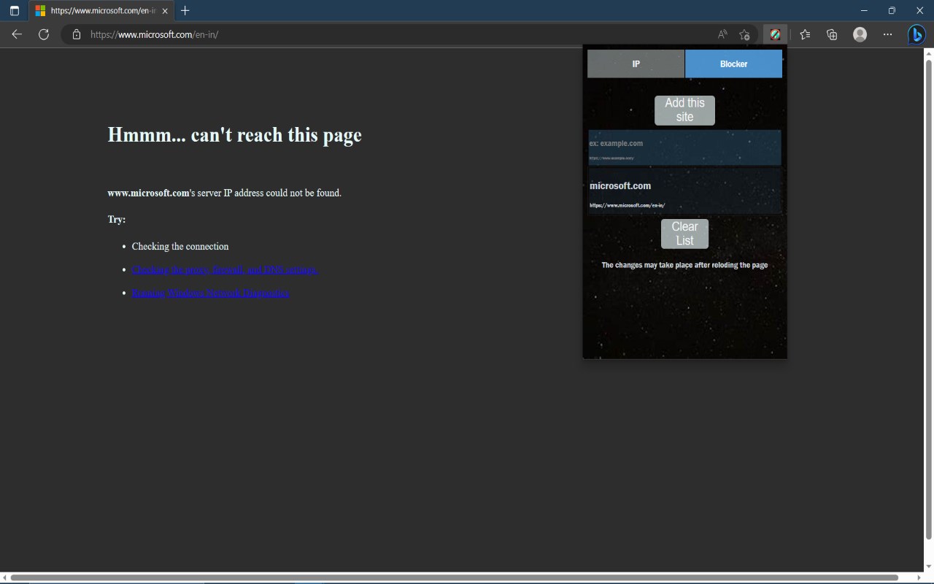Click scroll up arrow on vertical scrollbar

pos(929,53)
